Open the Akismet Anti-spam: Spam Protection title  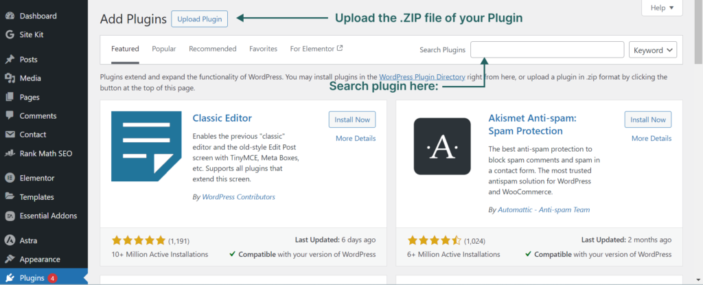(x=532, y=125)
